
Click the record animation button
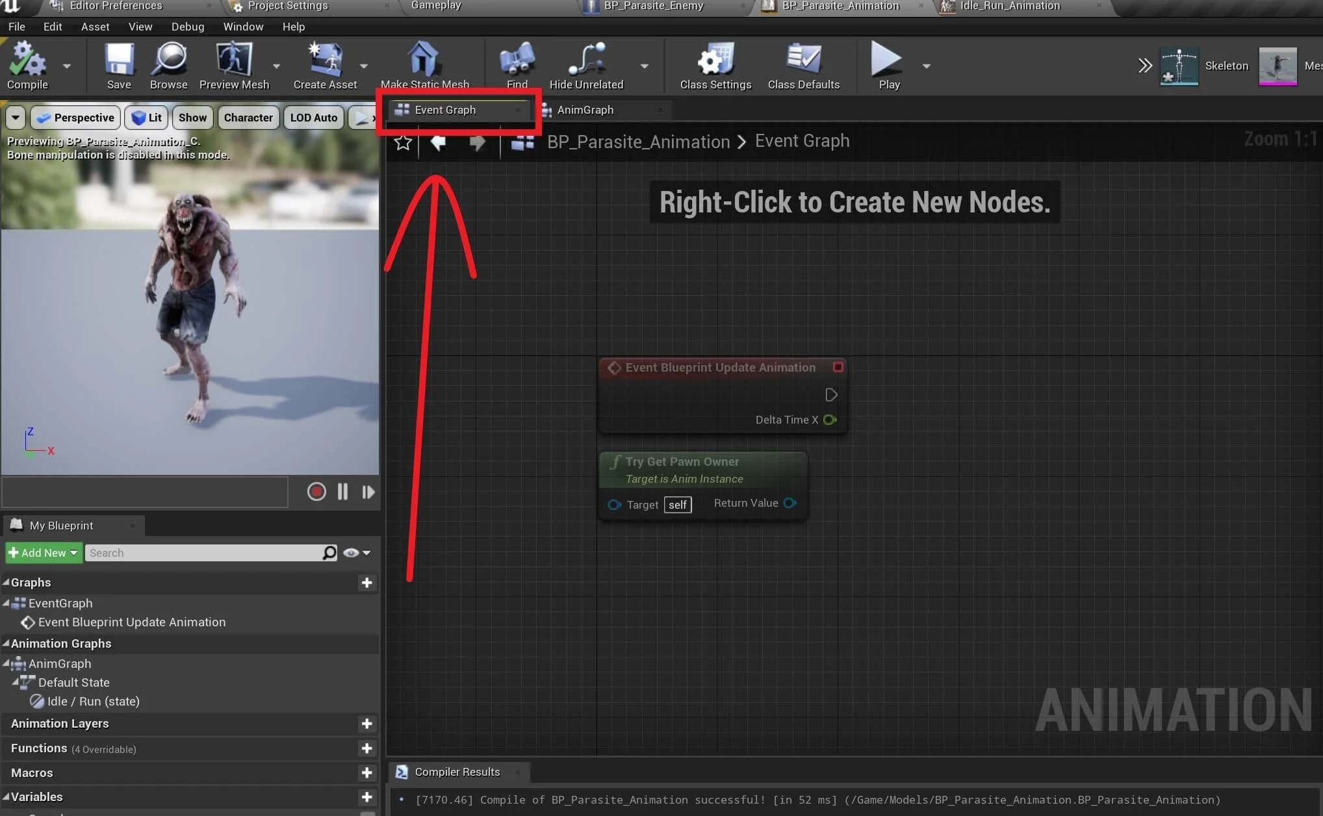click(x=316, y=492)
